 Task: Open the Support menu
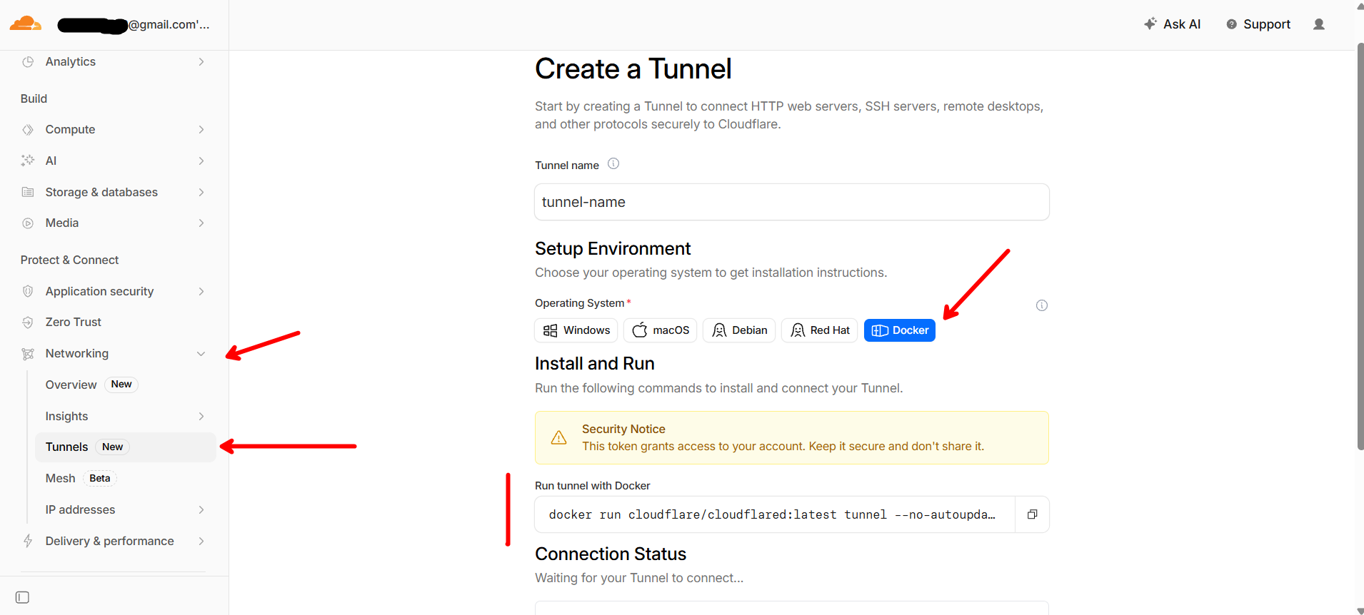pyautogui.click(x=1258, y=24)
